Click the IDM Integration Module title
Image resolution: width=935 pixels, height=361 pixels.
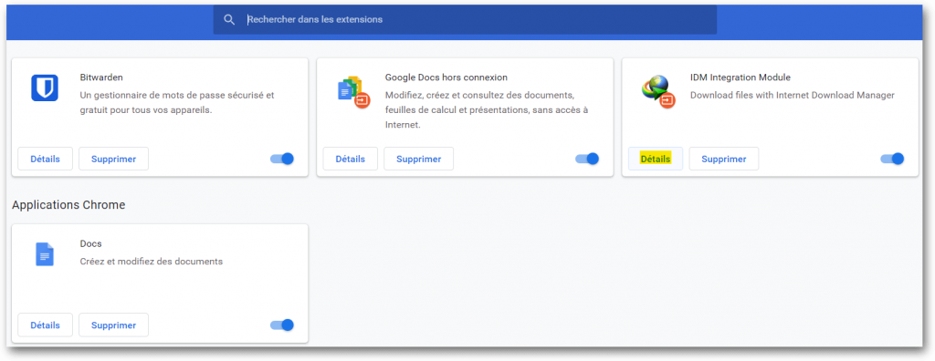pos(740,77)
